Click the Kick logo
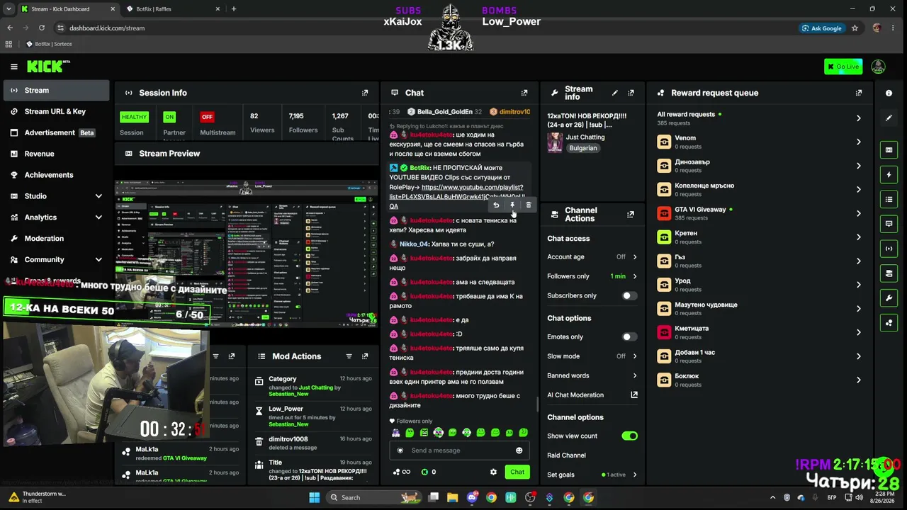Screen dimensions: 907x510 click(x=48, y=67)
